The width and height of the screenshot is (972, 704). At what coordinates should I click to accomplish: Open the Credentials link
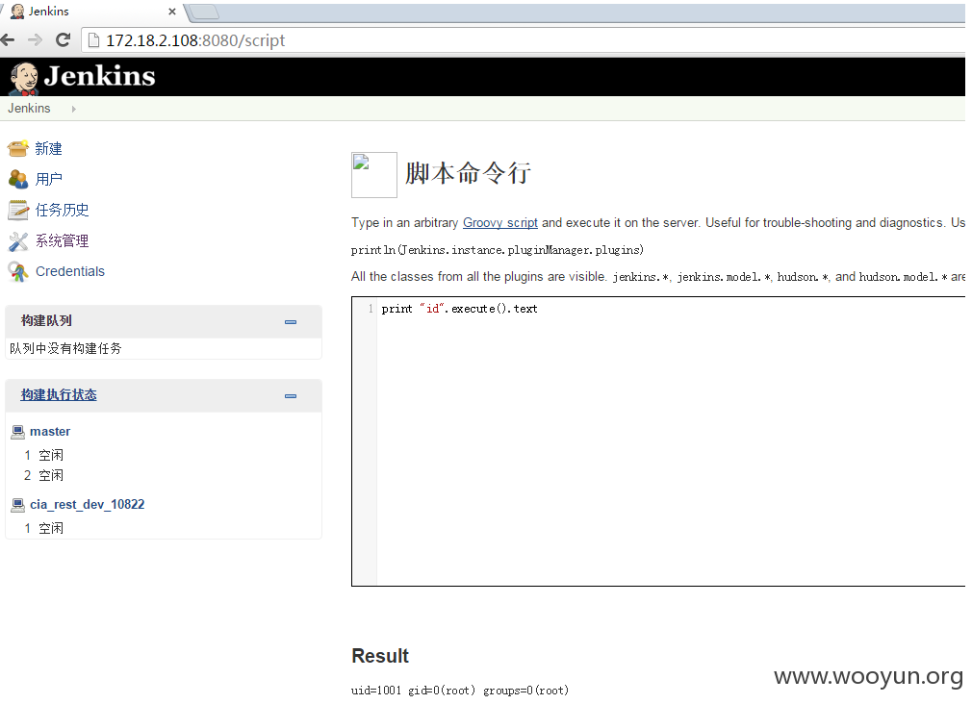pos(70,271)
